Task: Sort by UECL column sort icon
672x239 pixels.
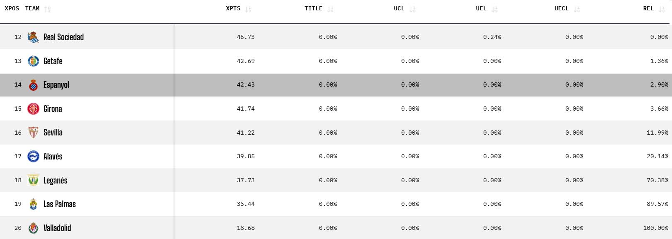Action: 577,9
